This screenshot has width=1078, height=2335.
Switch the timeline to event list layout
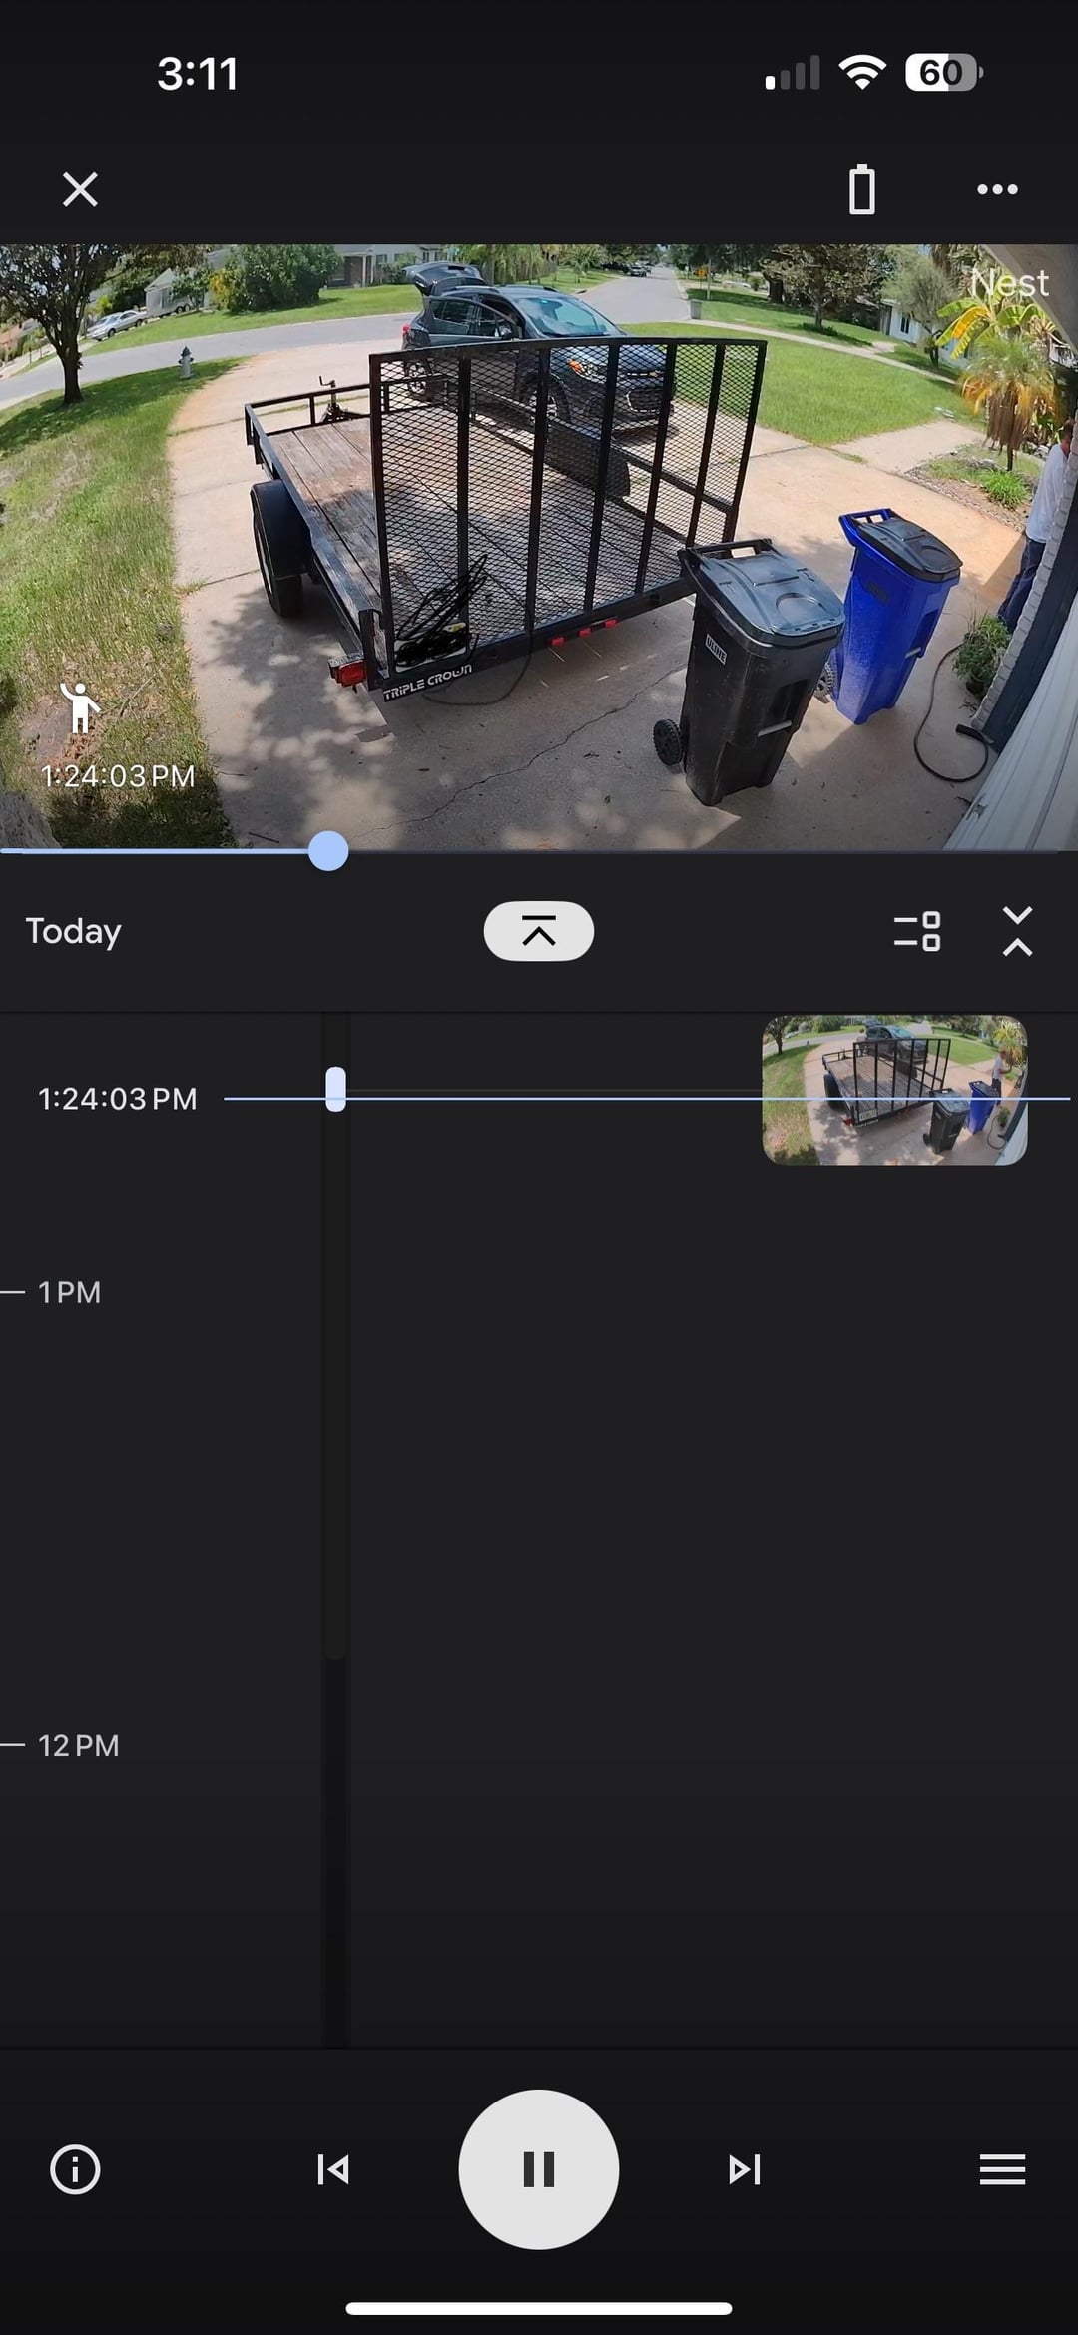click(917, 931)
